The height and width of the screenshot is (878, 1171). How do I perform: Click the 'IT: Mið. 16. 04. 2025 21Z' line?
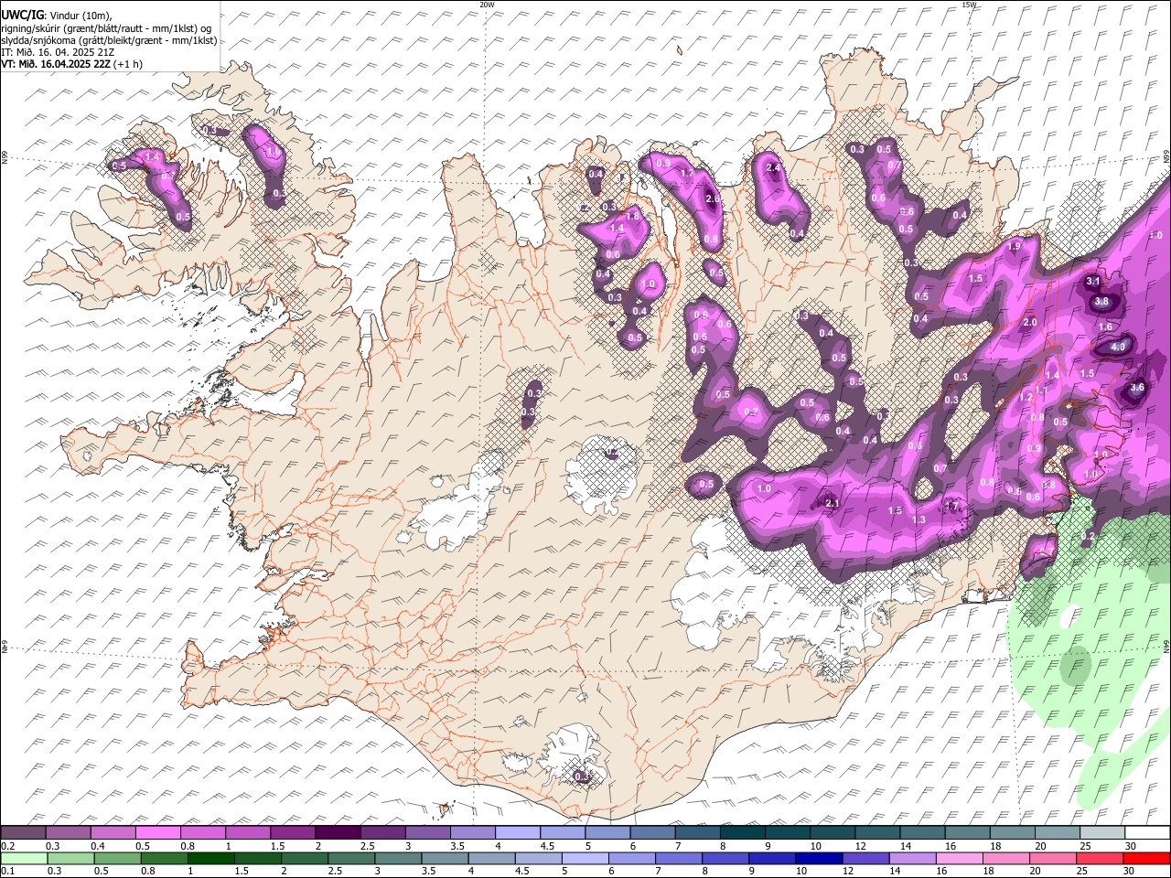[x=59, y=52]
